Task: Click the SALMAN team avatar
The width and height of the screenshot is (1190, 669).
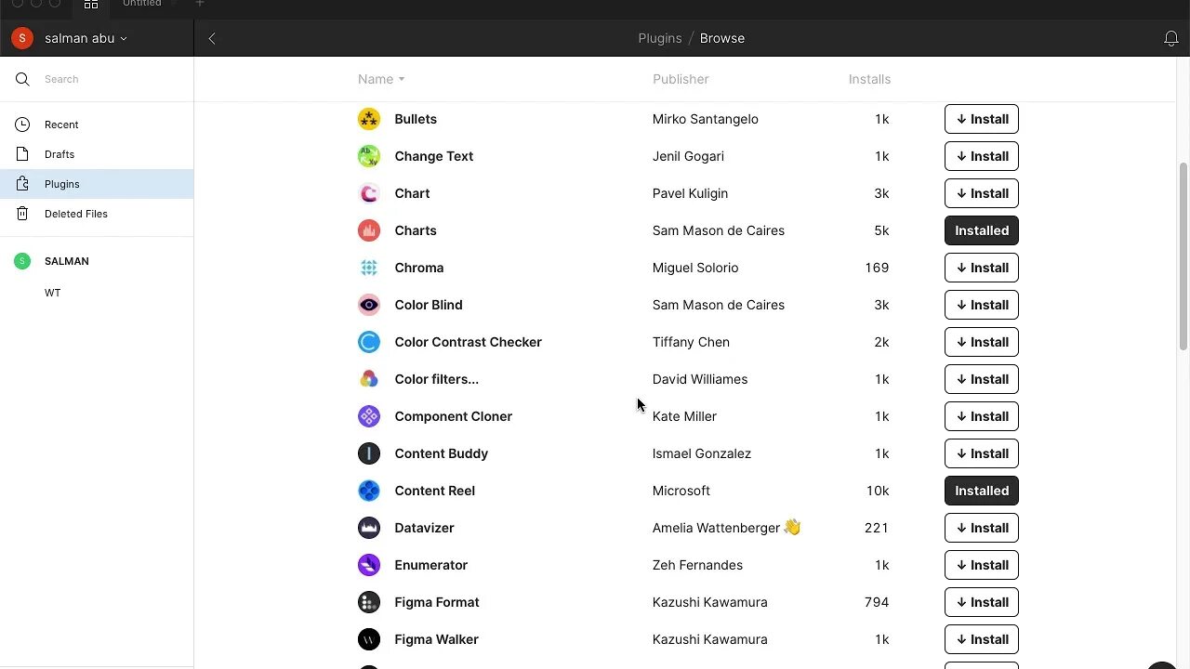Action: pyautogui.click(x=22, y=261)
